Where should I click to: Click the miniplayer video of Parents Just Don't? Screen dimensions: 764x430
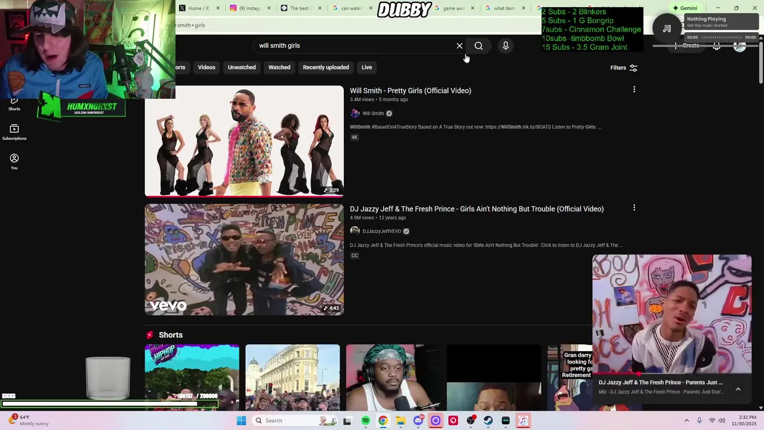pos(672,315)
